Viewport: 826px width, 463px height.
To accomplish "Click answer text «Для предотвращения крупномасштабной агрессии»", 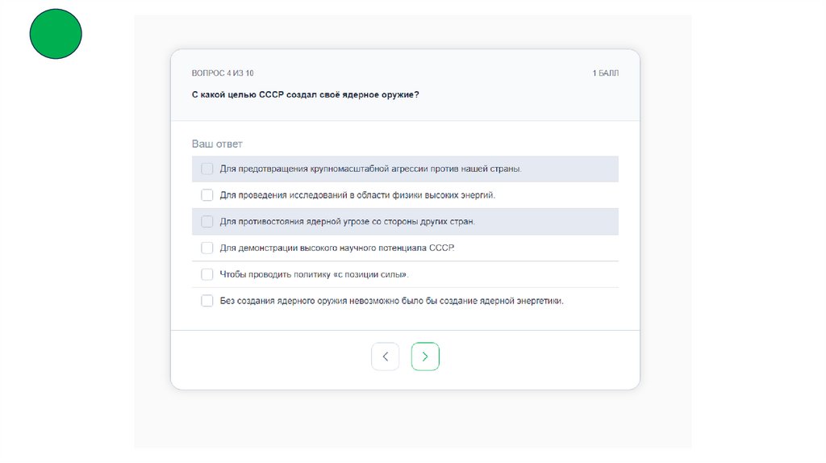I will [x=370, y=169].
